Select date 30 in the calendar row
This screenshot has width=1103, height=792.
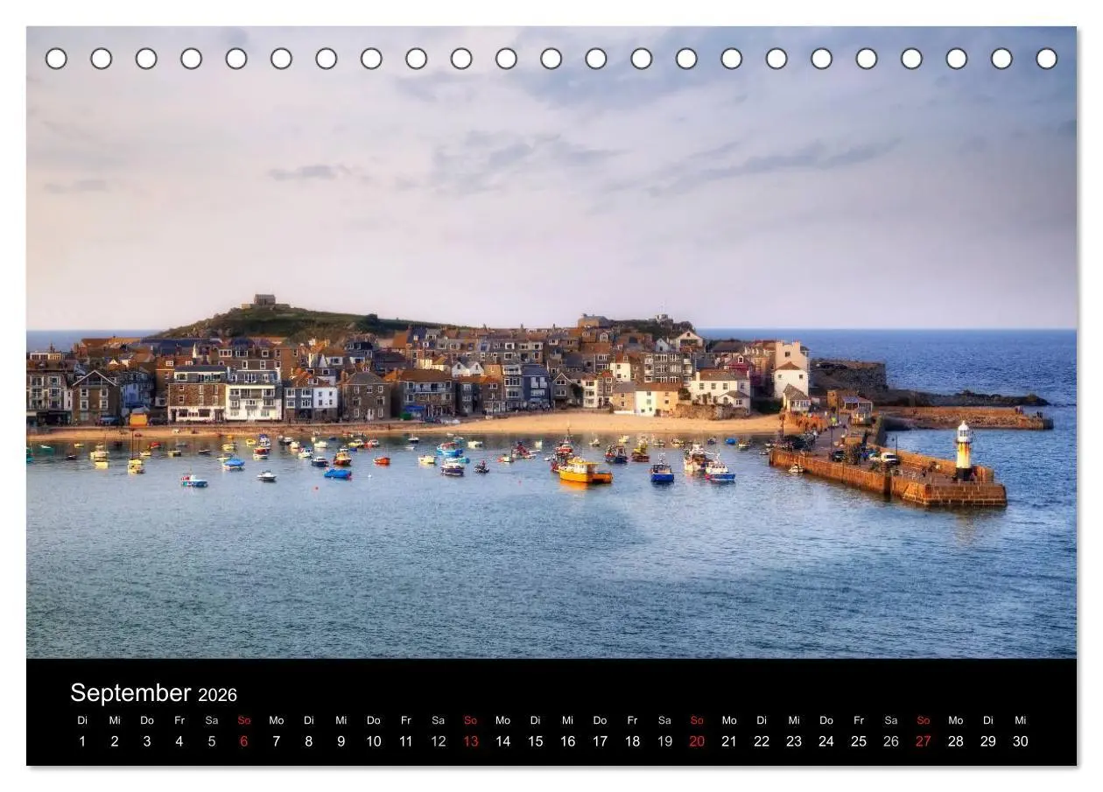click(x=1021, y=741)
